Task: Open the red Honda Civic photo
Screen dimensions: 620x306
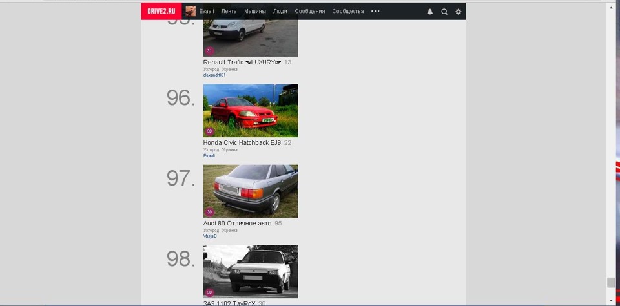Action: [251, 110]
